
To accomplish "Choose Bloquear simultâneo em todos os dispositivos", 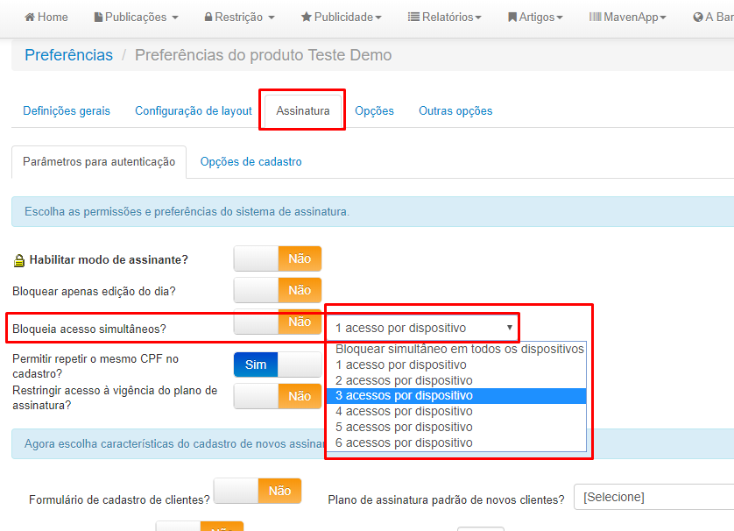I will (x=456, y=349).
